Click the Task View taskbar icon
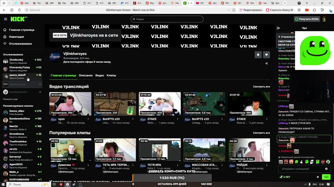 [x=54, y=184]
